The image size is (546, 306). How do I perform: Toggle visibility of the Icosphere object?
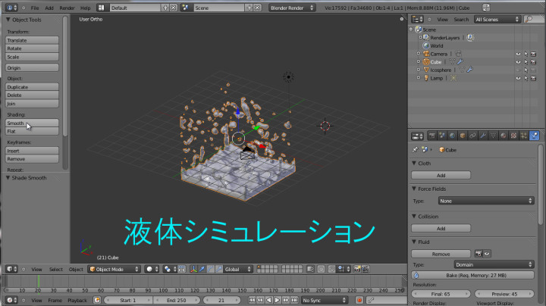519,70
